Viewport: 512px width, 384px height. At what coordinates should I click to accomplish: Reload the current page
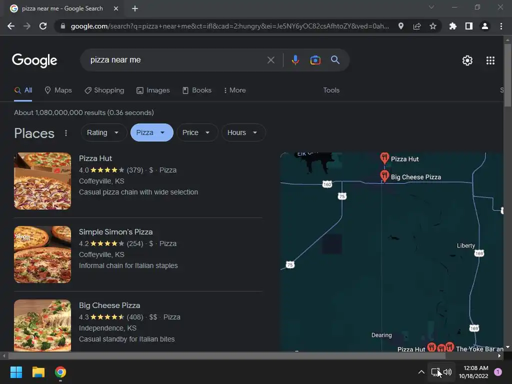tap(43, 26)
